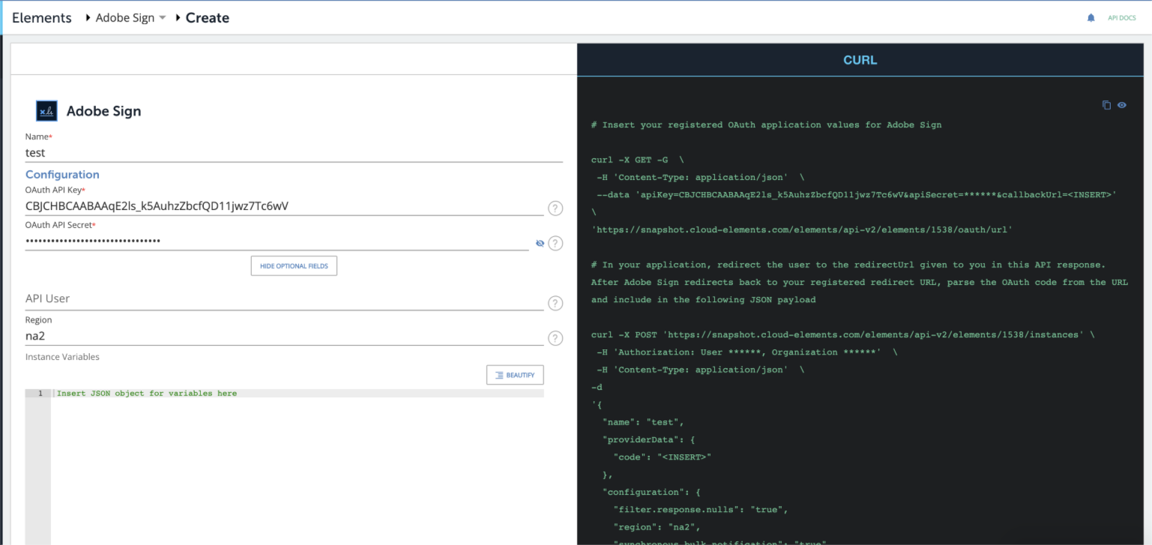Reveal hidden values in the cURL panel
This screenshot has width=1152, height=545.
point(1122,105)
